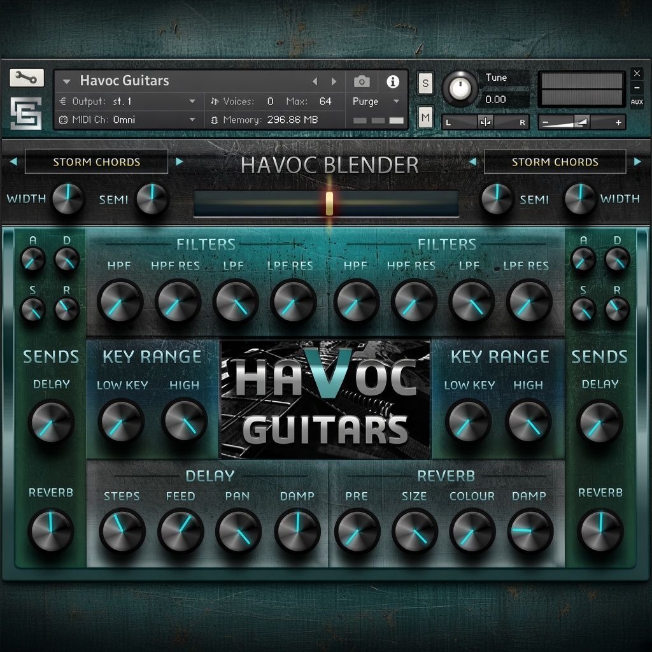Click the camera snapshot icon
This screenshot has width=652, height=652.
pos(362,81)
